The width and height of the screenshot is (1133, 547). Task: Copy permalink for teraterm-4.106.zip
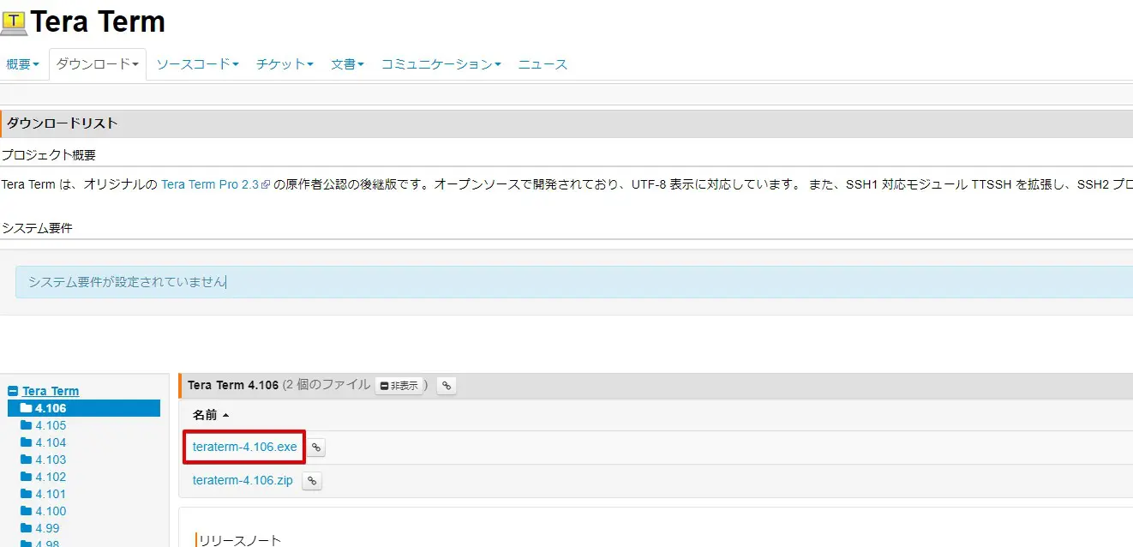(x=313, y=481)
